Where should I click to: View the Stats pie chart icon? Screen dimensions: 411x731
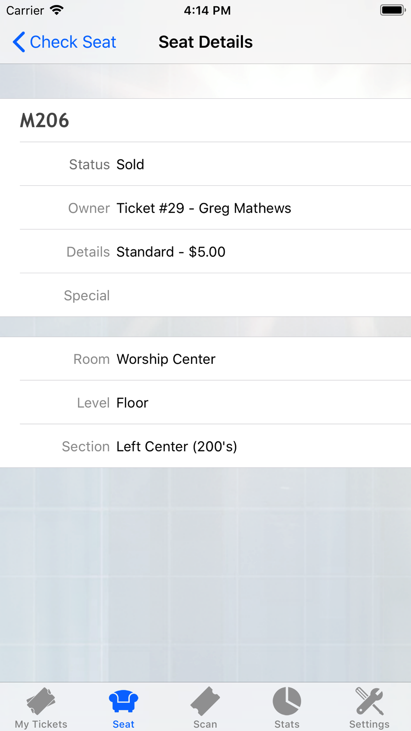287,701
